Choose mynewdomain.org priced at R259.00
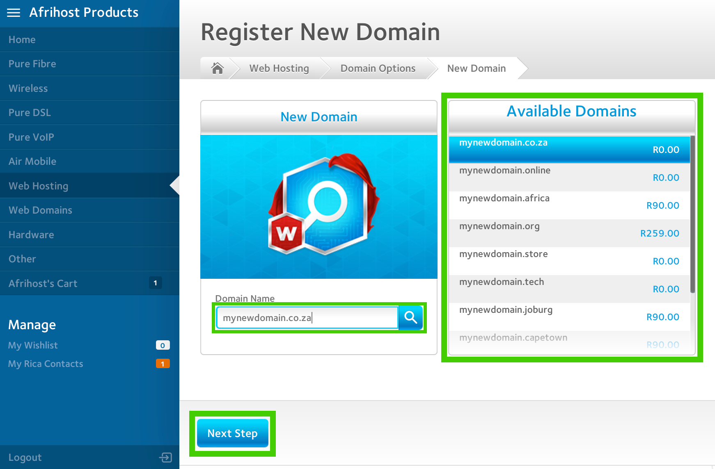 point(569,233)
